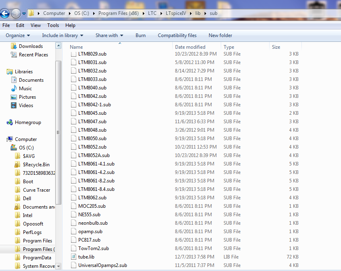Select the Documents library icon
The height and width of the screenshot is (271, 341).
pos(14,80)
